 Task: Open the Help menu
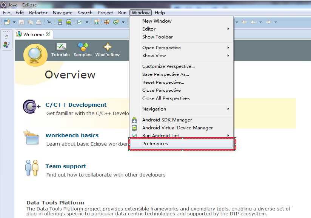tap(160, 12)
